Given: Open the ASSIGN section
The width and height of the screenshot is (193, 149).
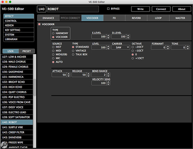Looking at the screenshot, I should click(19, 25).
